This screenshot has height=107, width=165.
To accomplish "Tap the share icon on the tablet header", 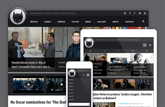I will (145, 45).
